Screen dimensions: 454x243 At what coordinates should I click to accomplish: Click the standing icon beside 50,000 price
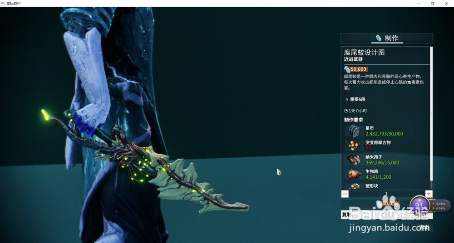pos(347,69)
